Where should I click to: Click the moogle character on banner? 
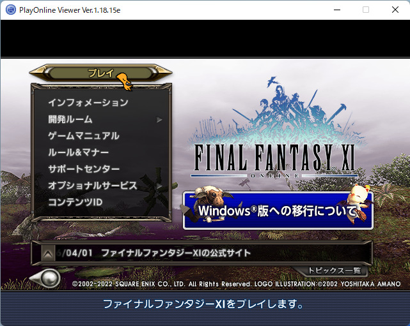(358, 204)
